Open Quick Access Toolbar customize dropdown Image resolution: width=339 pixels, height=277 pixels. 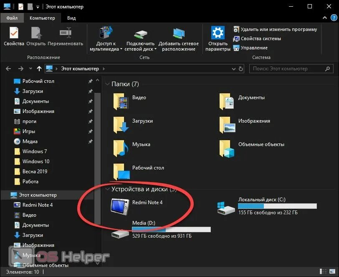pos(38,7)
